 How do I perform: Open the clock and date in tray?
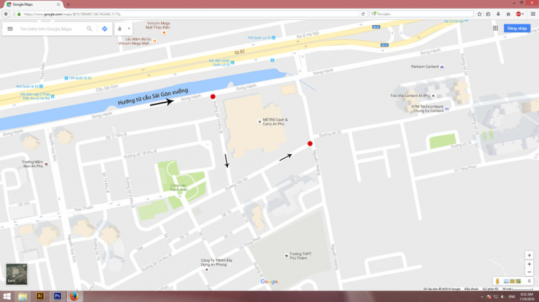tap(527, 297)
